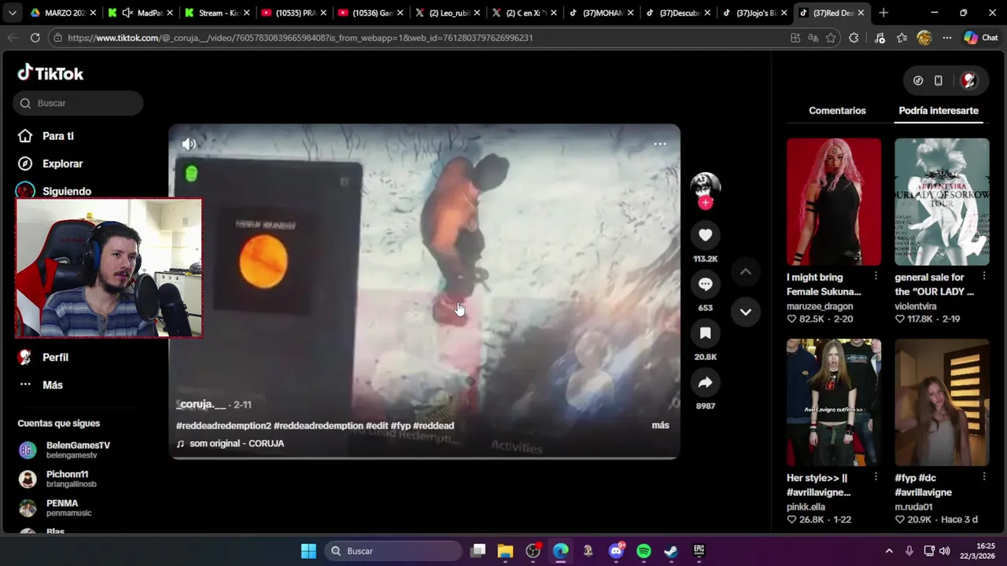The height and width of the screenshot is (566, 1007).
Task: Open the _coruja.__ creator name link
Action: [x=201, y=404]
